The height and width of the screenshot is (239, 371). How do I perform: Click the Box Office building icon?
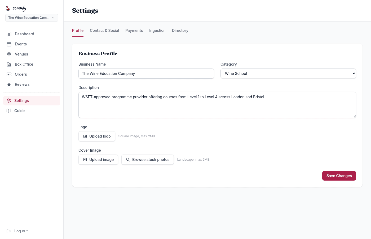[x=9, y=64]
